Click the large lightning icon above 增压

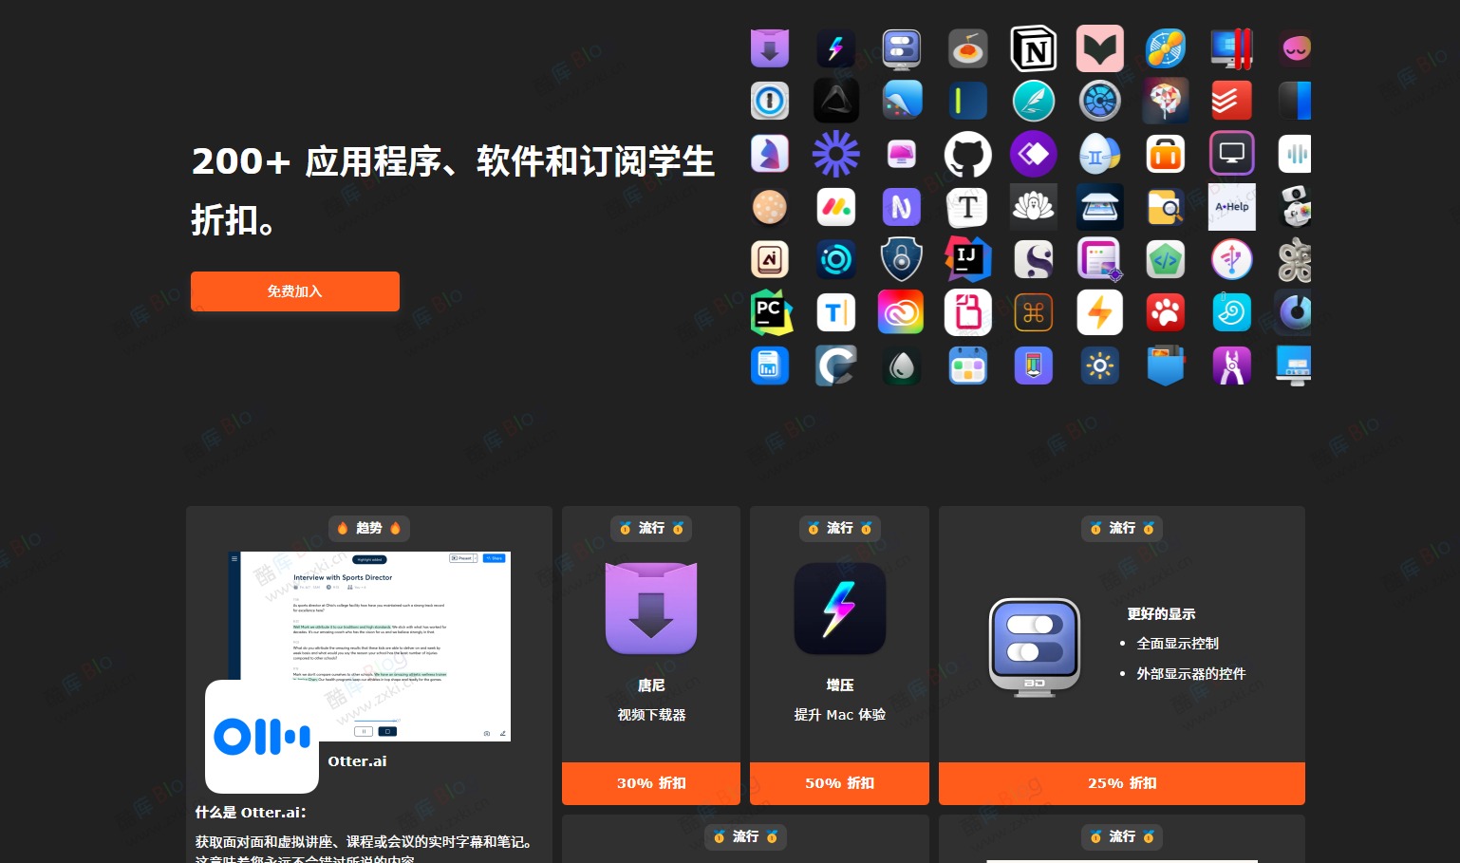(840, 609)
